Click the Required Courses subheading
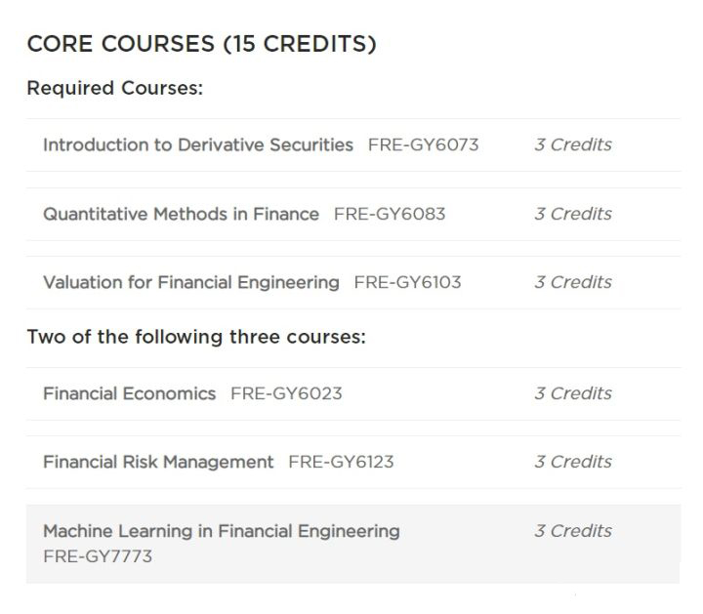 point(114,89)
